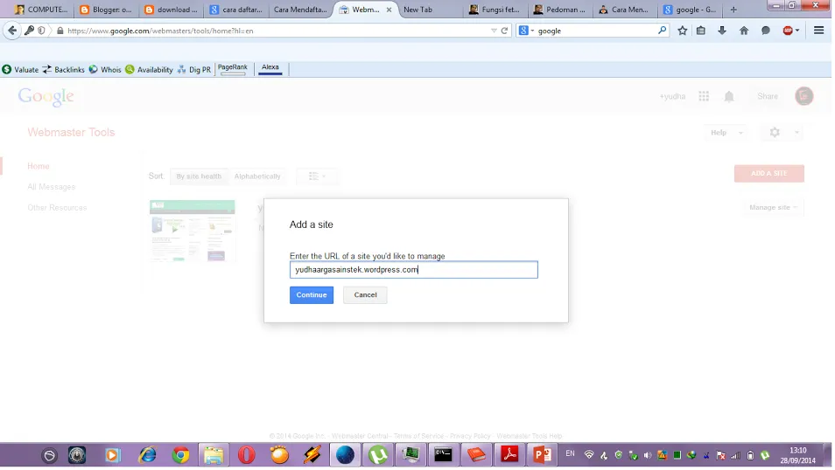Click the chat bubble icon in toolbar

point(766,31)
